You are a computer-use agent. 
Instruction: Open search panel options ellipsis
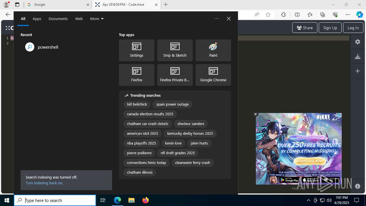click(x=217, y=19)
